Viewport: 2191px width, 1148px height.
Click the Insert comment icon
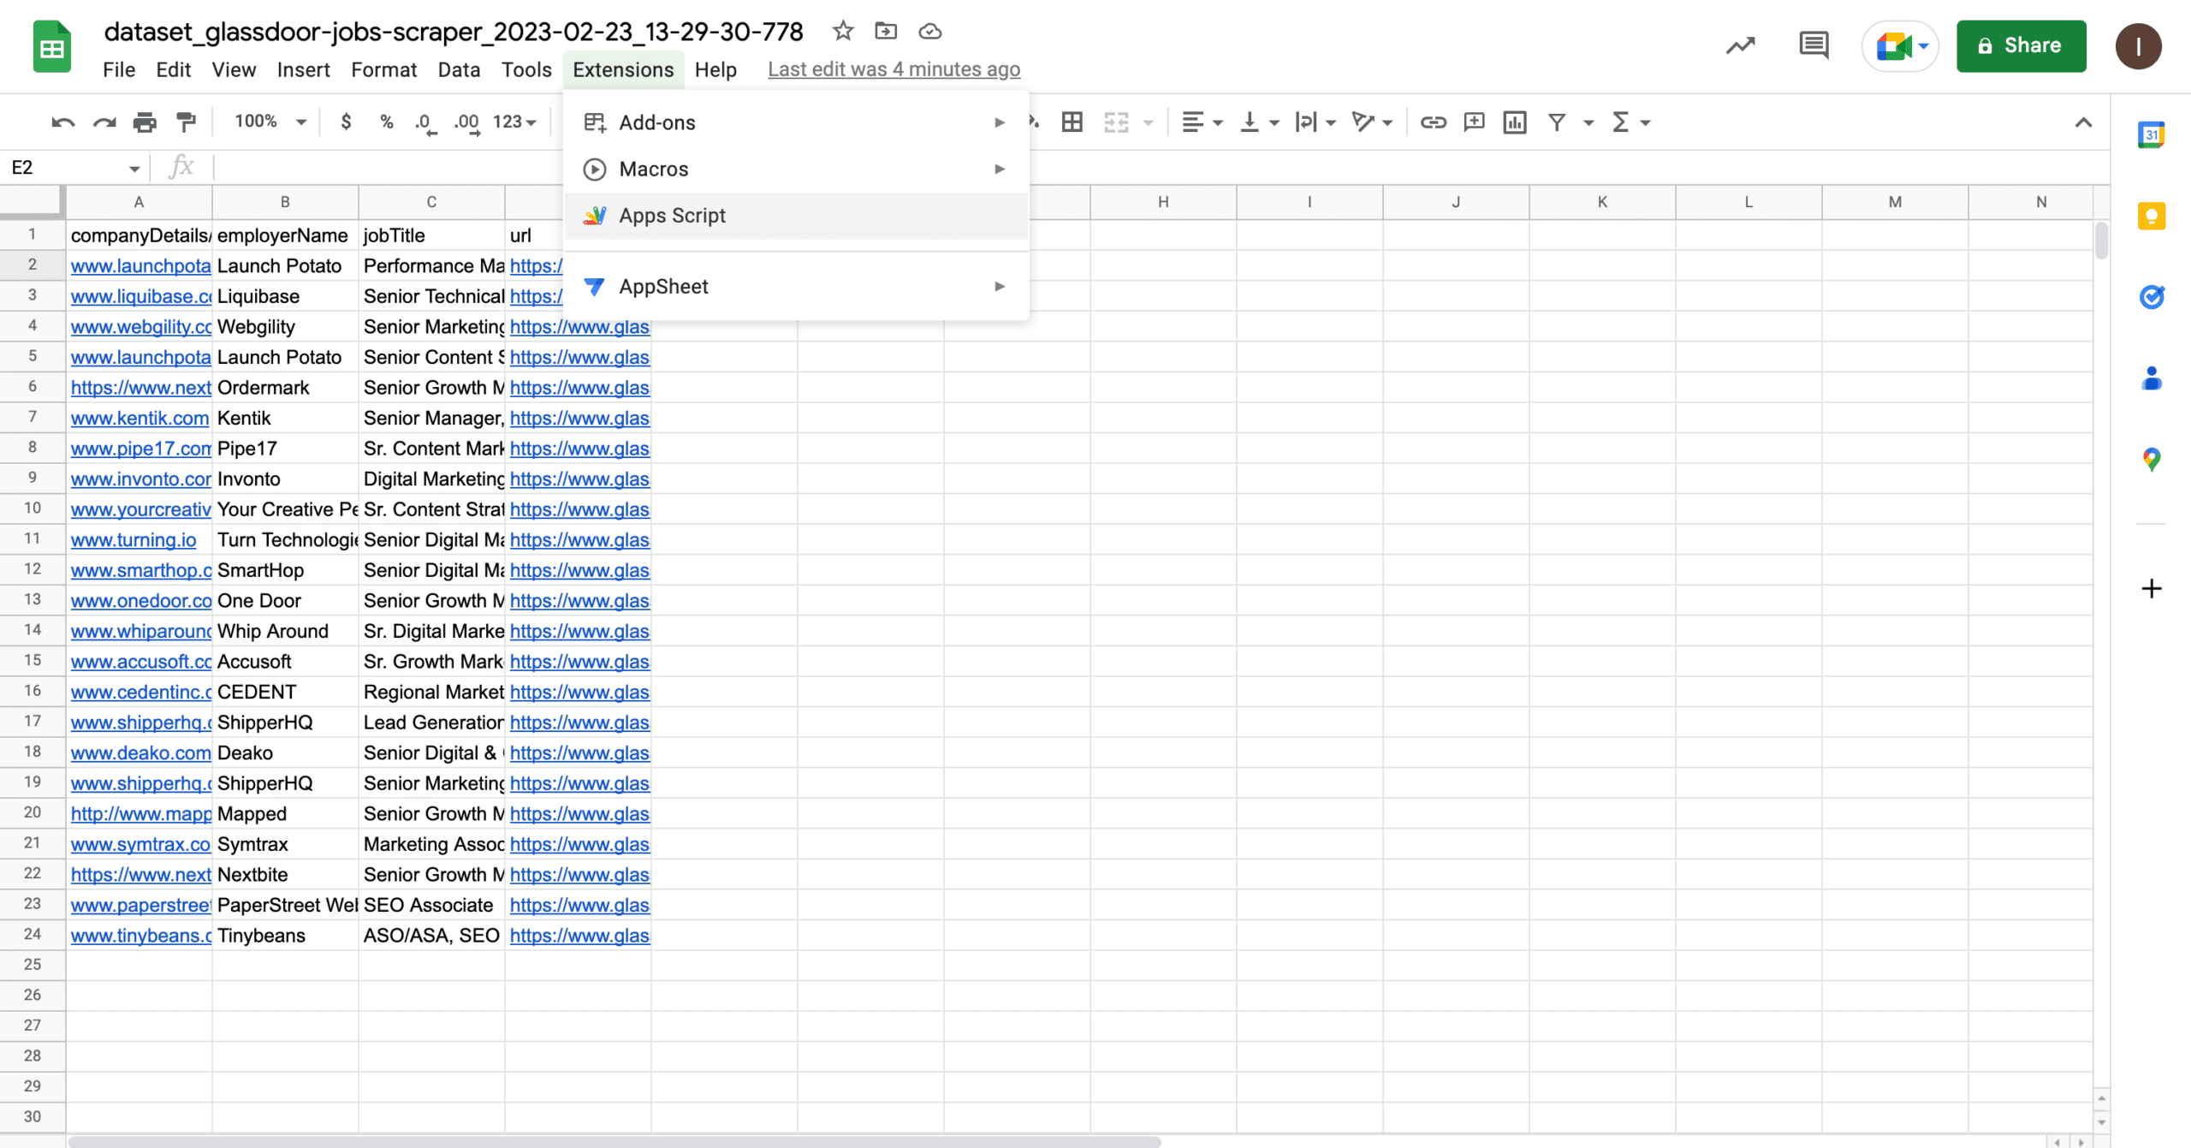[1474, 122]
